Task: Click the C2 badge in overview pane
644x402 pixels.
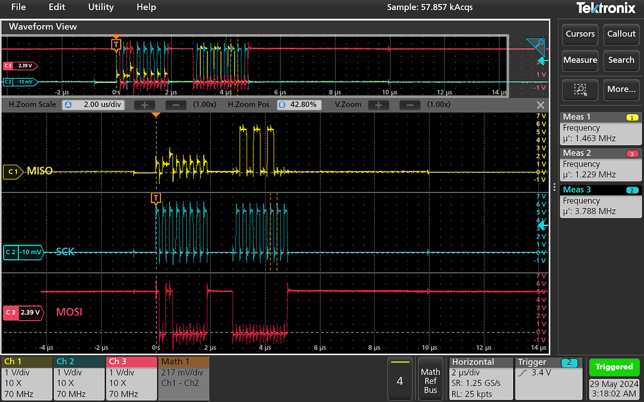Action: pos(21,82)
